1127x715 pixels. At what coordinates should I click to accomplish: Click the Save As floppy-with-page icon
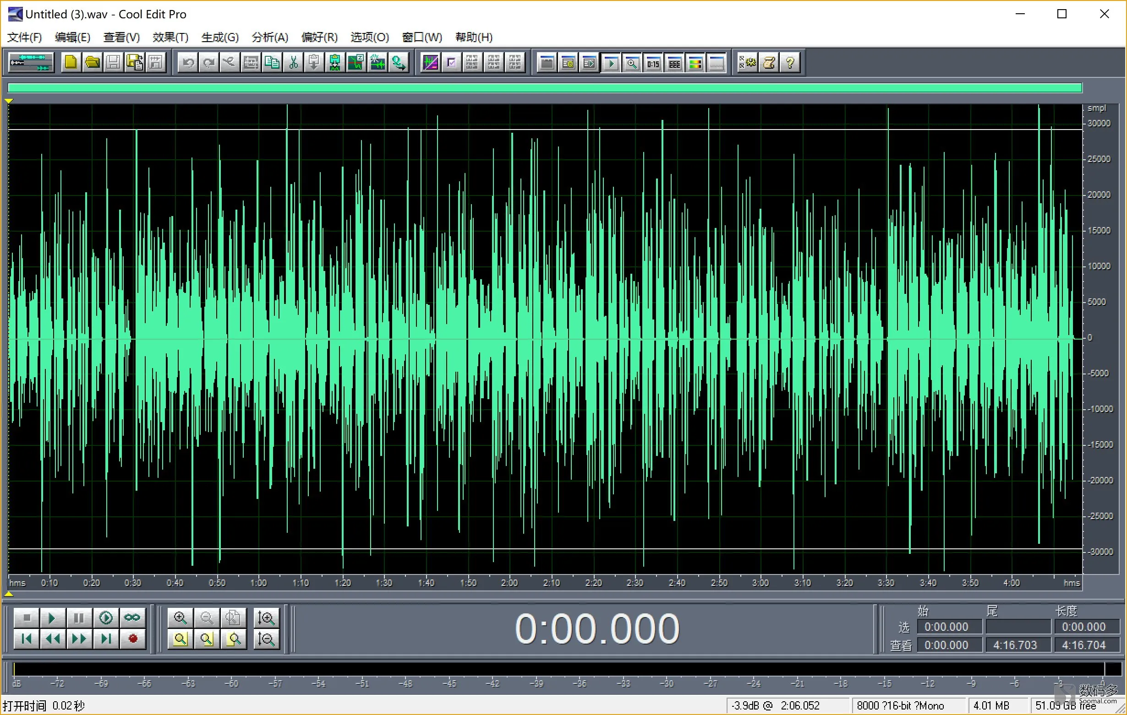pyautogui.click(x=135, y=62)
